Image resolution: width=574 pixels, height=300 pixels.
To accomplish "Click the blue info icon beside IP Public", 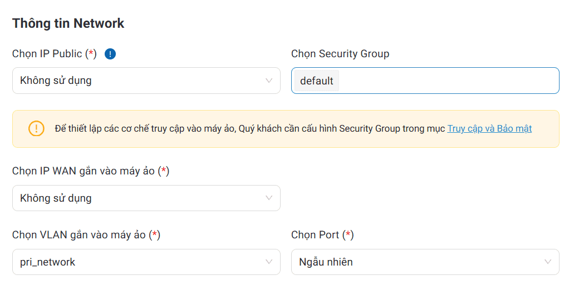I will [x=110, y=54].
